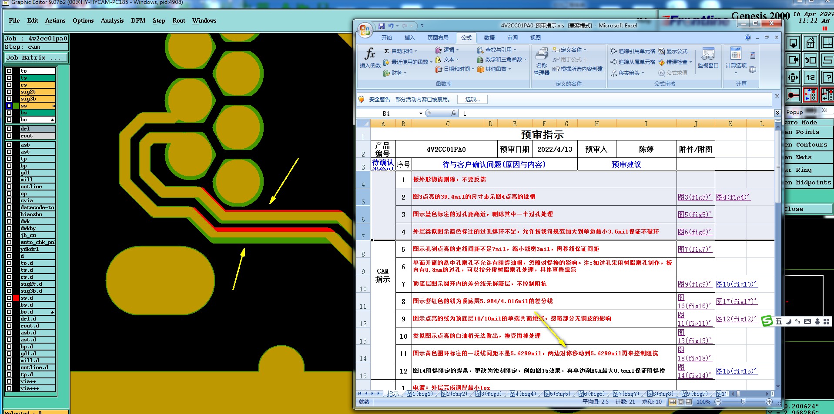The width and height of the screenshot is (834, 414).
Task: Click Genesis question mark help icon
Action: coord(827,77)
